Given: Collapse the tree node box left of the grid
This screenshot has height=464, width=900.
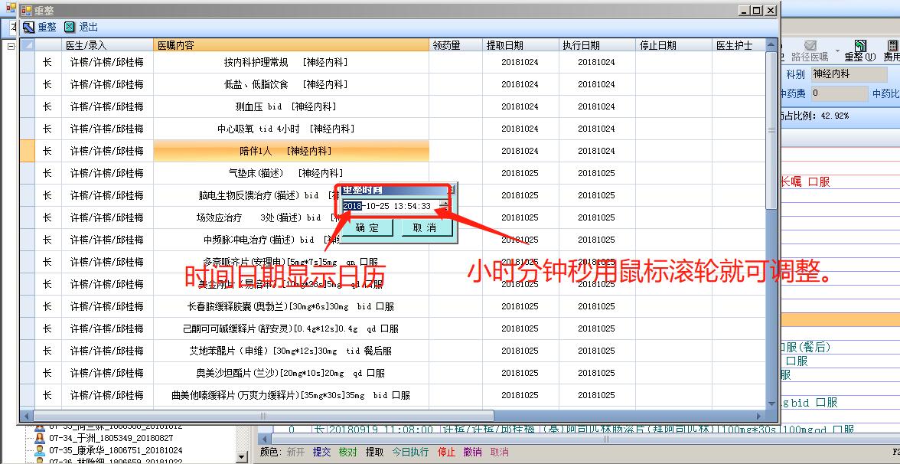Looking at the screenshot, I should (x=11, y=45).
